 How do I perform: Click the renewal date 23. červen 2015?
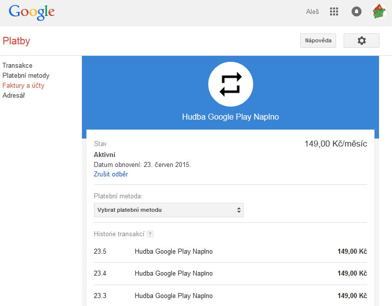167,165
